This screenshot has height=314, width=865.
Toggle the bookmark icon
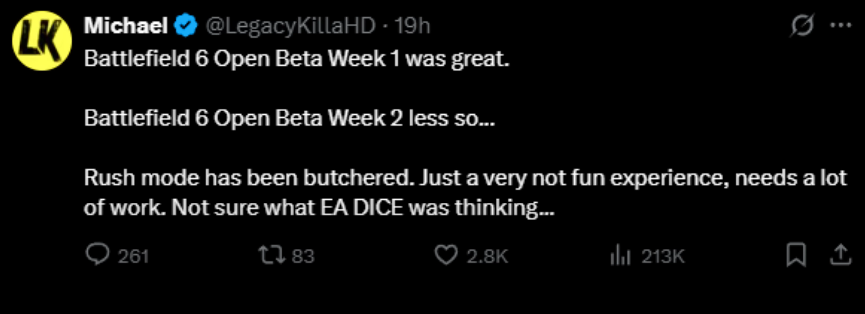796,255
